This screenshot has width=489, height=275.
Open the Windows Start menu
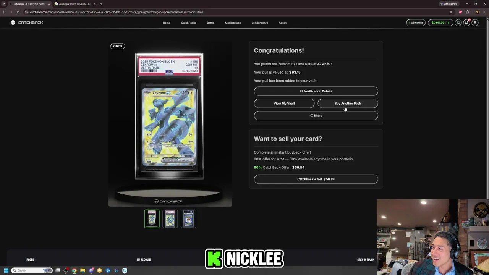tap(6, 270)
